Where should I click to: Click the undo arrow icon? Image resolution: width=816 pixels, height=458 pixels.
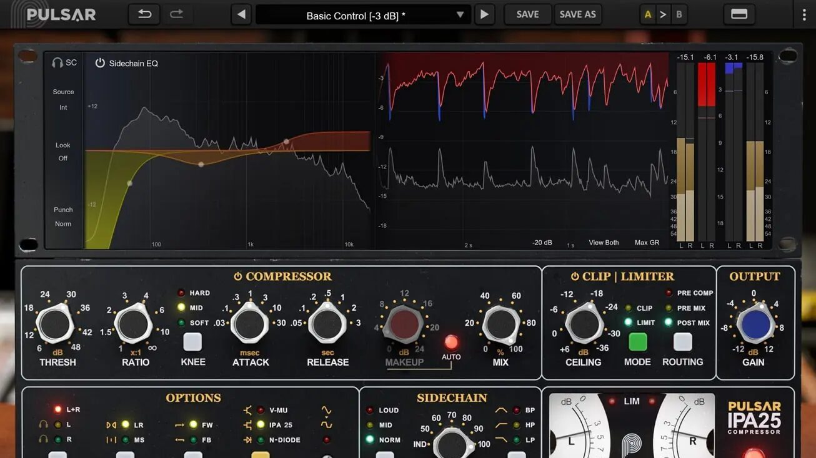click(144, 14)
